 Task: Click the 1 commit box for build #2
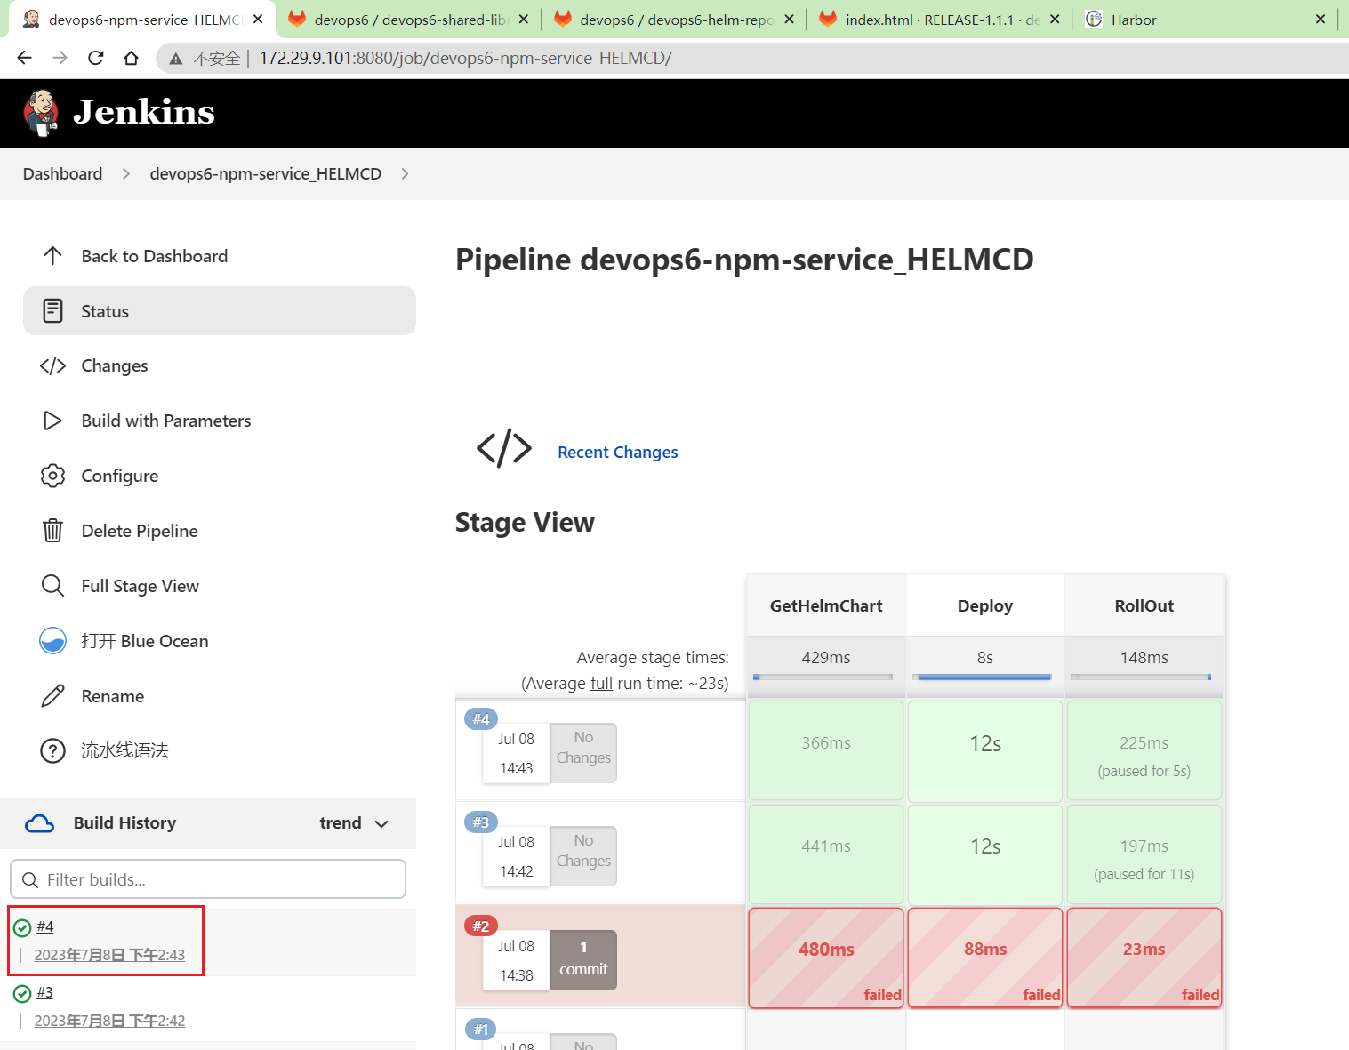click(x=583, y=959)
